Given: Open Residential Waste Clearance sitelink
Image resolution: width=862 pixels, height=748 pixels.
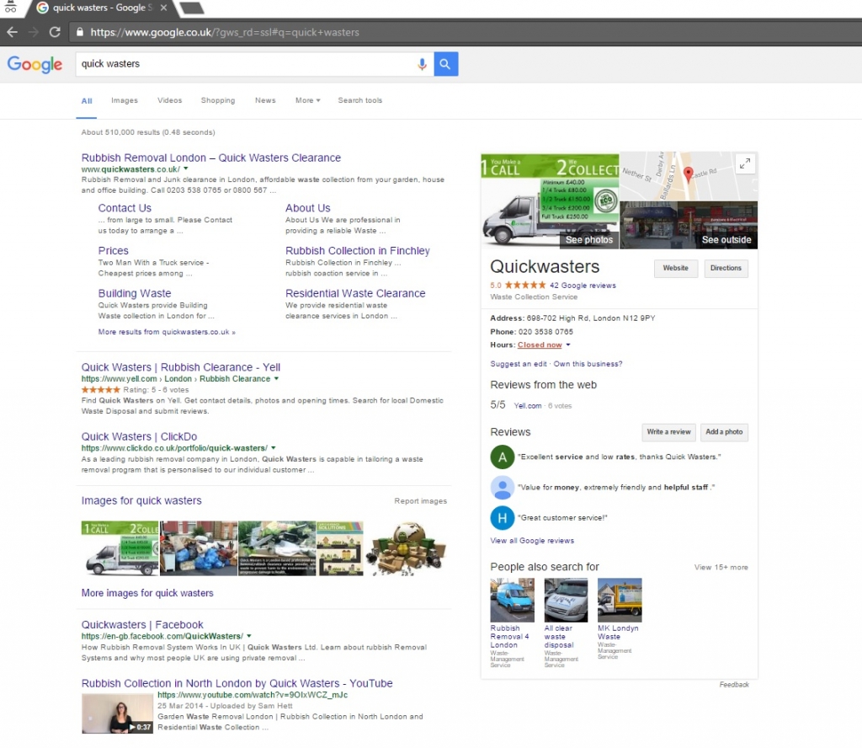Looking at the screenshot, I should tap(355, 293).
